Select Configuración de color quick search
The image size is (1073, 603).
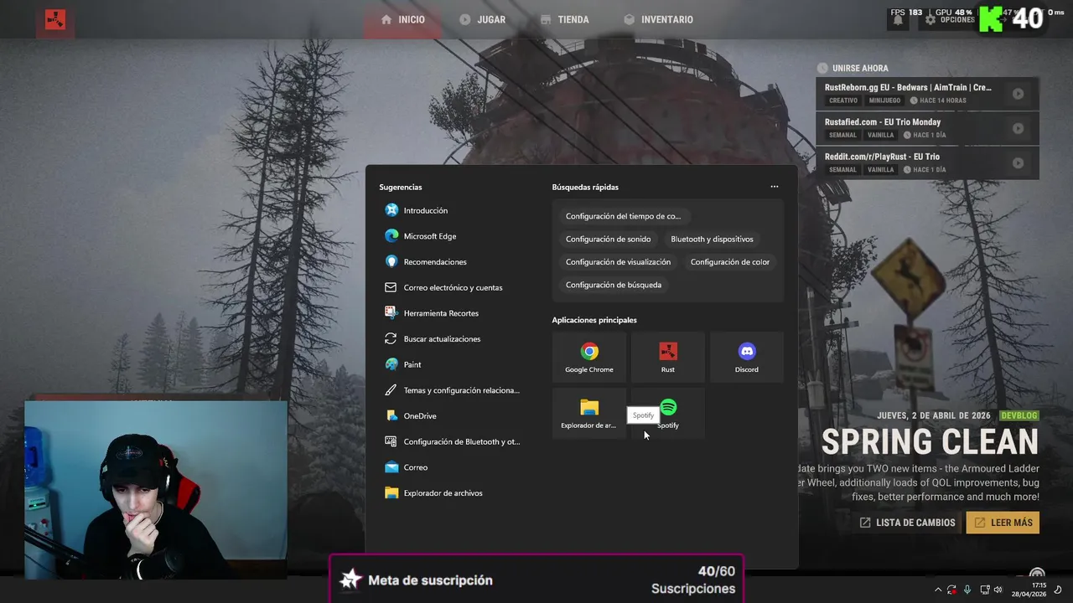(729, 262)
